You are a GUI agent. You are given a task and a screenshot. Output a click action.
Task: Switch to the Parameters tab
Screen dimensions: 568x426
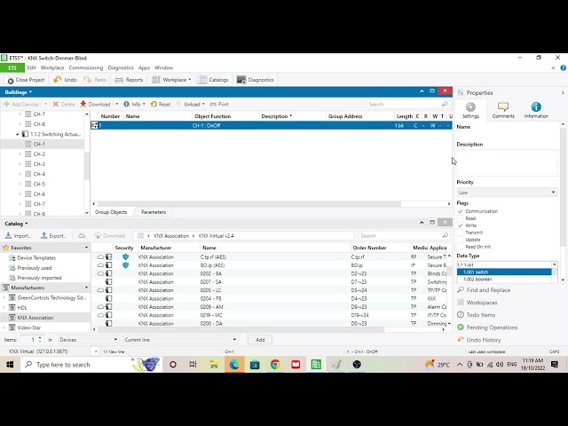coord(154,212)
